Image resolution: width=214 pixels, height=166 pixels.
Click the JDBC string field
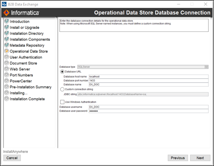(143, 94)
